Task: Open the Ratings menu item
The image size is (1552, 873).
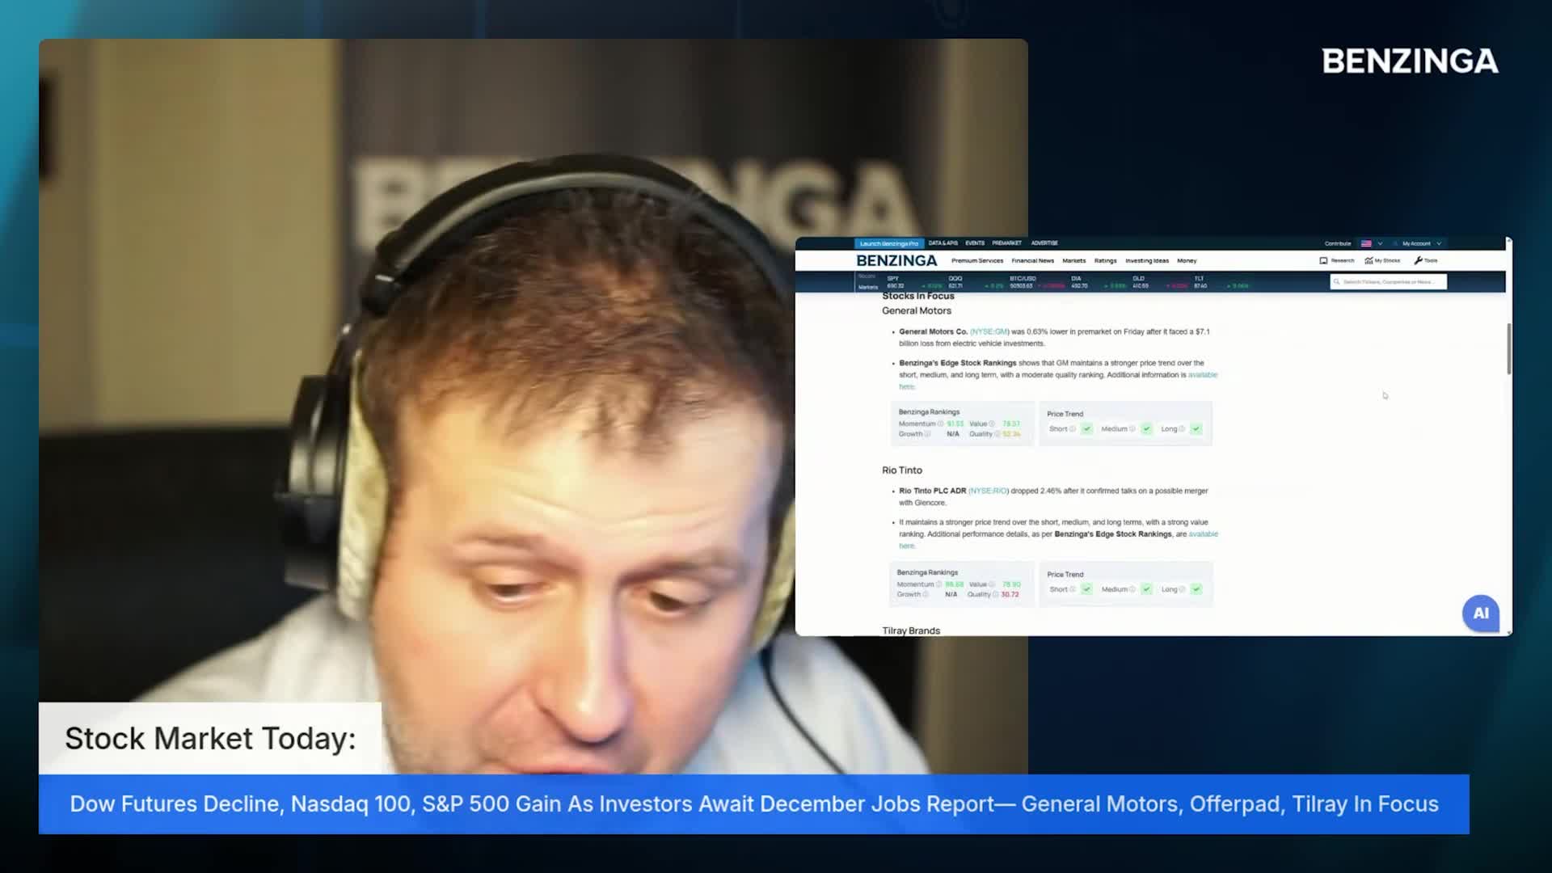Action: coord(1105,261)
